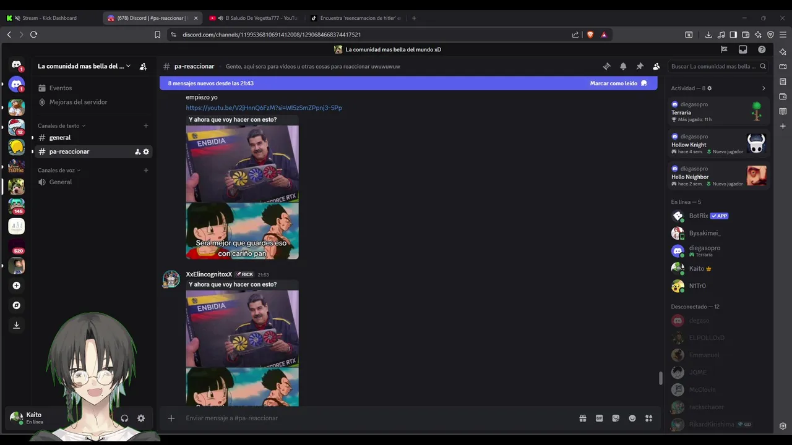Image resolution: width=792 pixels, height=445 pixels.
Task: Edit pa-reaccionar channel gear icon
Action: pyautogui.click(x=146, y=151)
